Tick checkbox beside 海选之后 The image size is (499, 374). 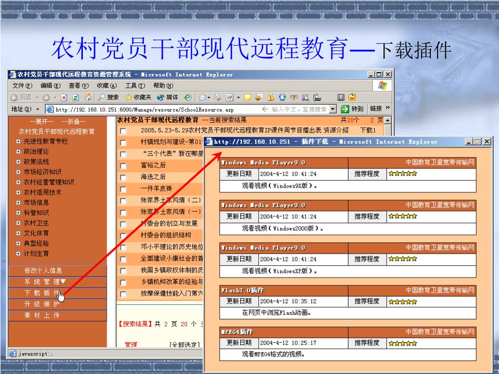tap(123, 177)
